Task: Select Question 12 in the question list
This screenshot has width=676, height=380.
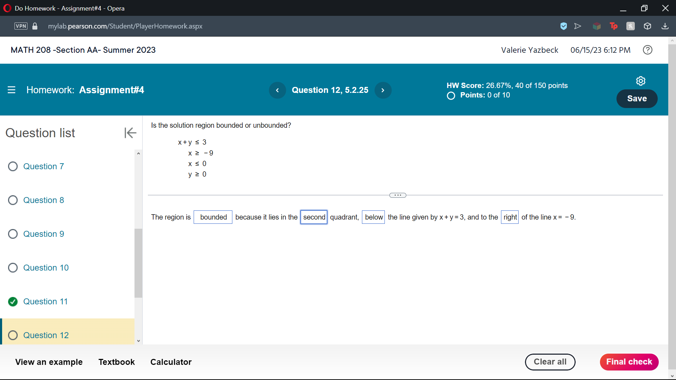Action: click(x=46, y=335)
